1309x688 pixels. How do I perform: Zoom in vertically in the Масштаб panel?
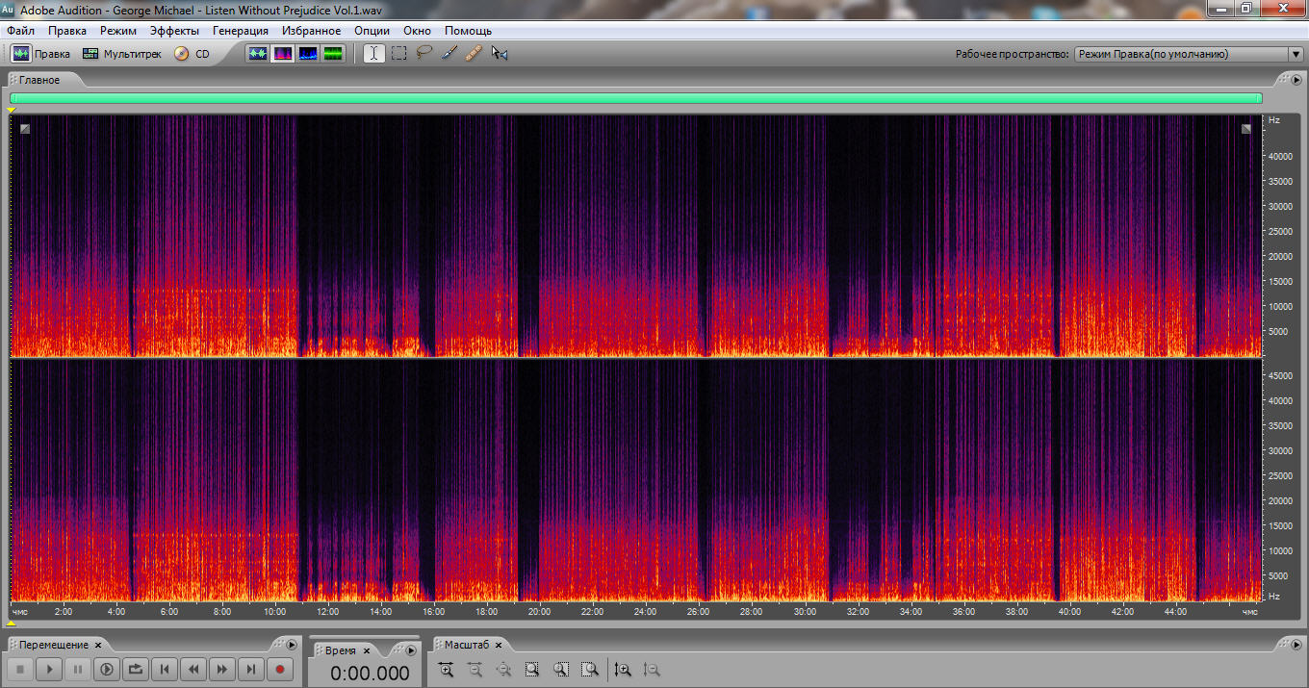[x=623, y=670]
